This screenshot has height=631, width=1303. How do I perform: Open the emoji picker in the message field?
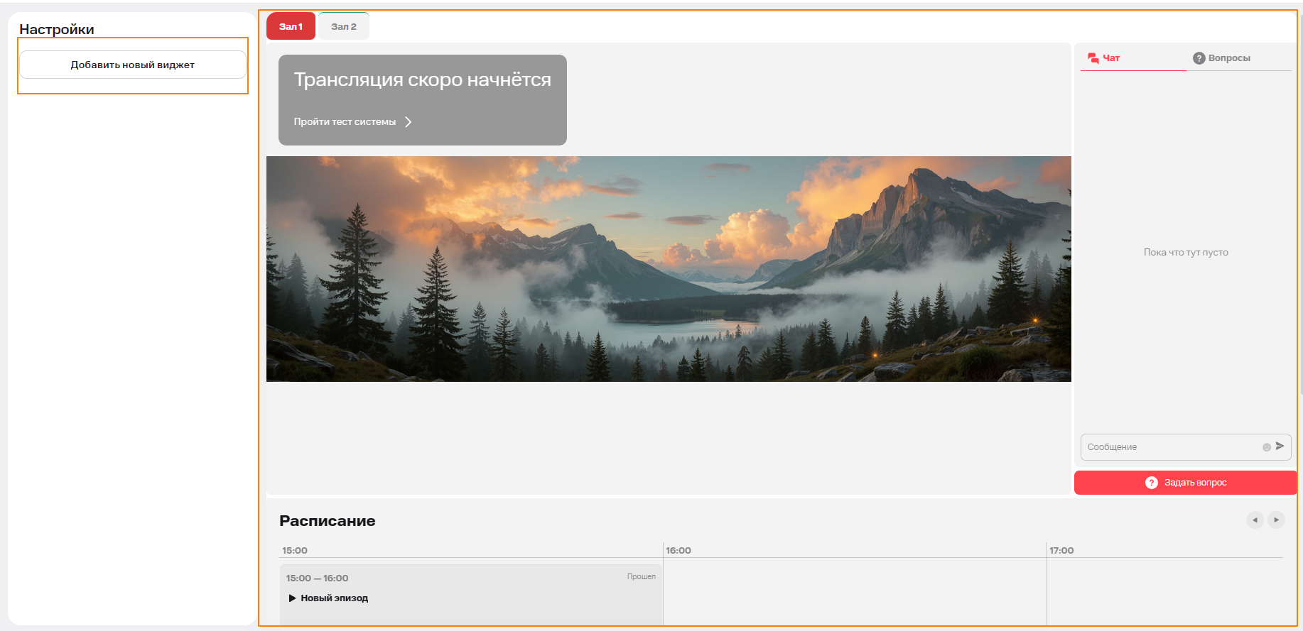pos(1267,447)
